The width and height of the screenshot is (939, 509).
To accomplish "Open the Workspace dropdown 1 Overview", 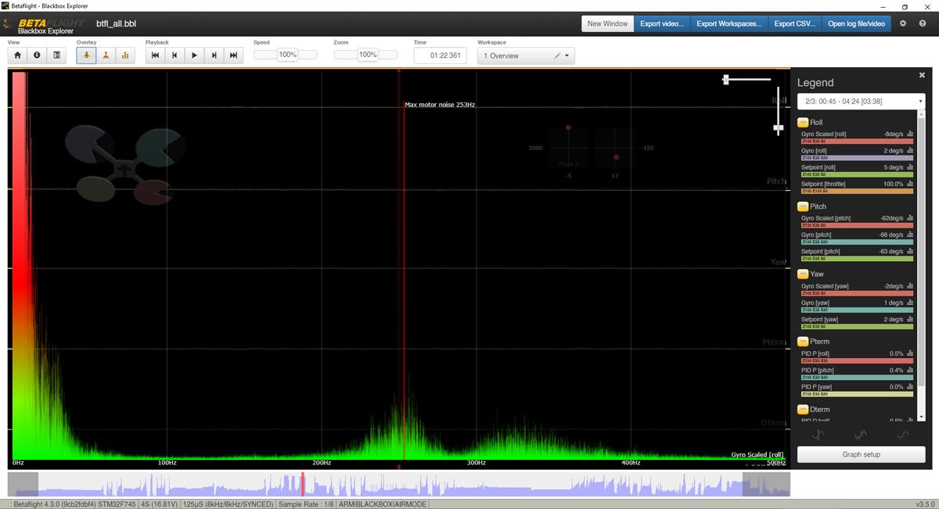I will (526, 56).
